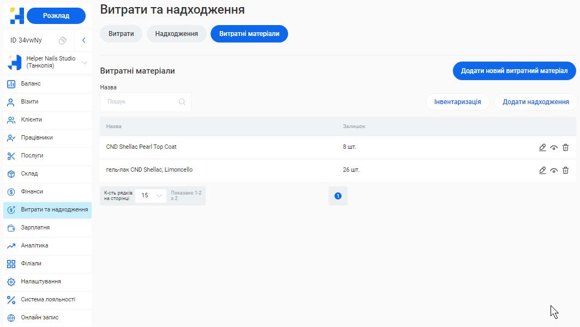Delete CND Shellac Pearl Top Coat item
580x327 pixels.
[x=565, y=147]
